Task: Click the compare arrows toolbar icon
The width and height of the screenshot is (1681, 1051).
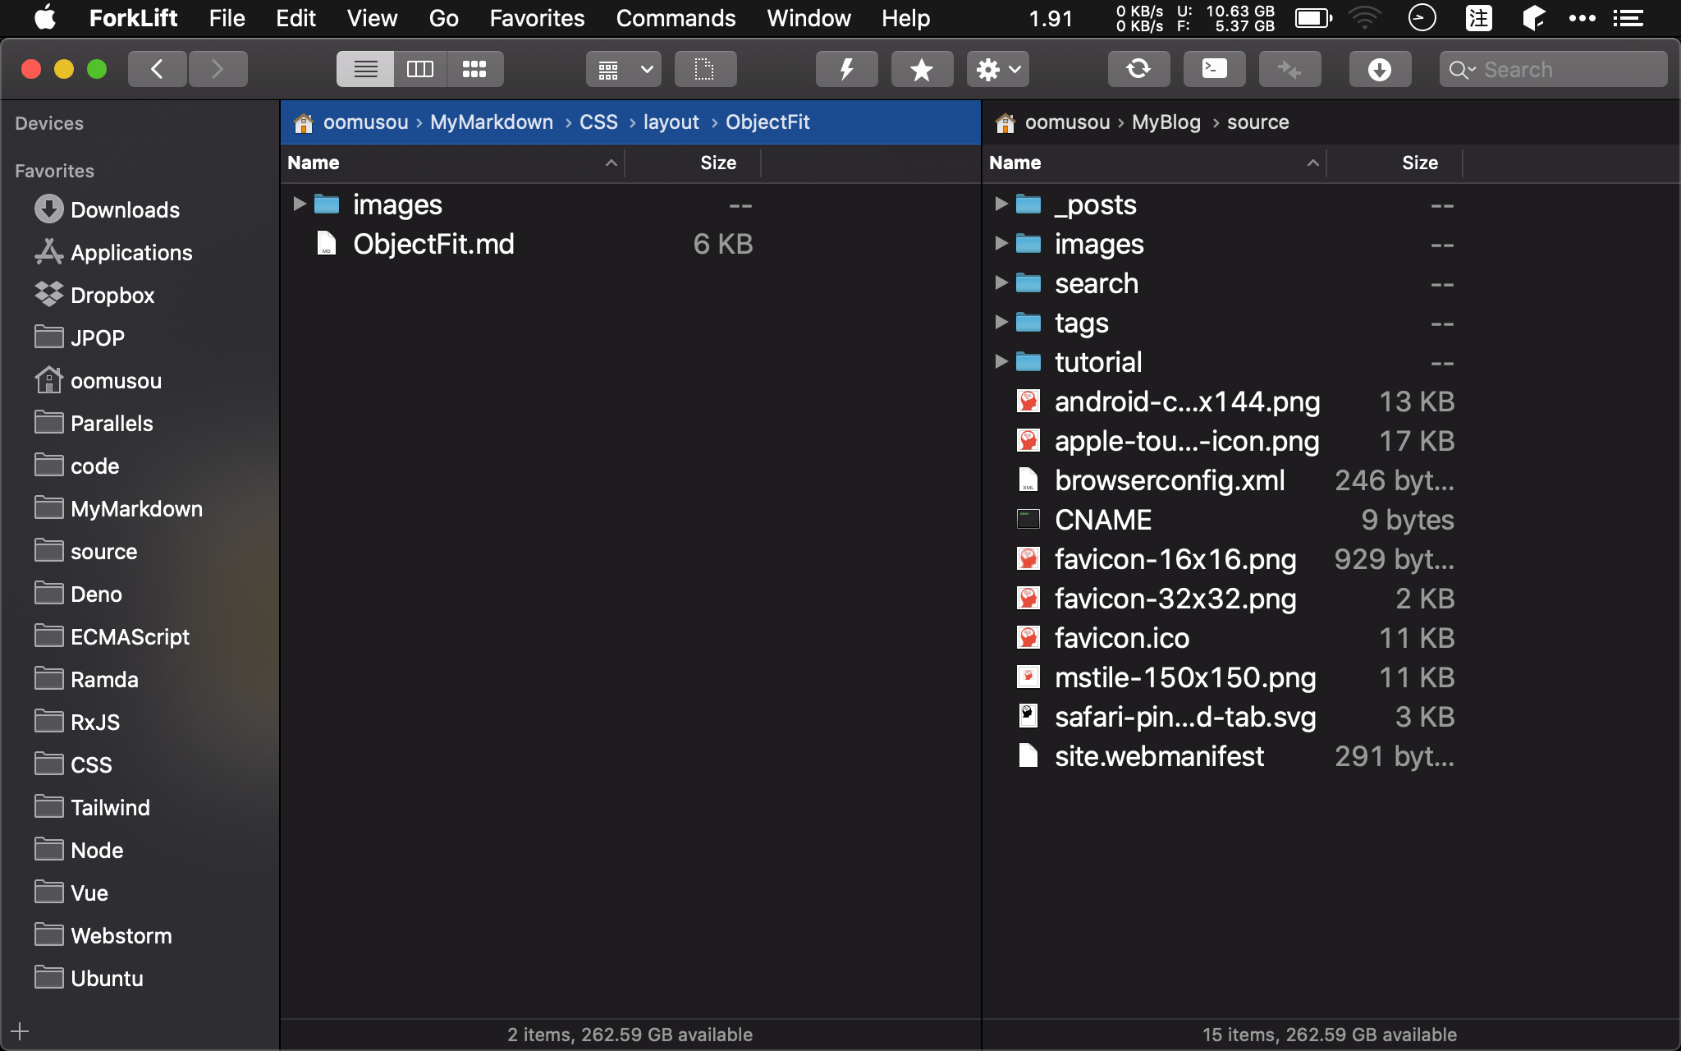Action: [1289, 69]
